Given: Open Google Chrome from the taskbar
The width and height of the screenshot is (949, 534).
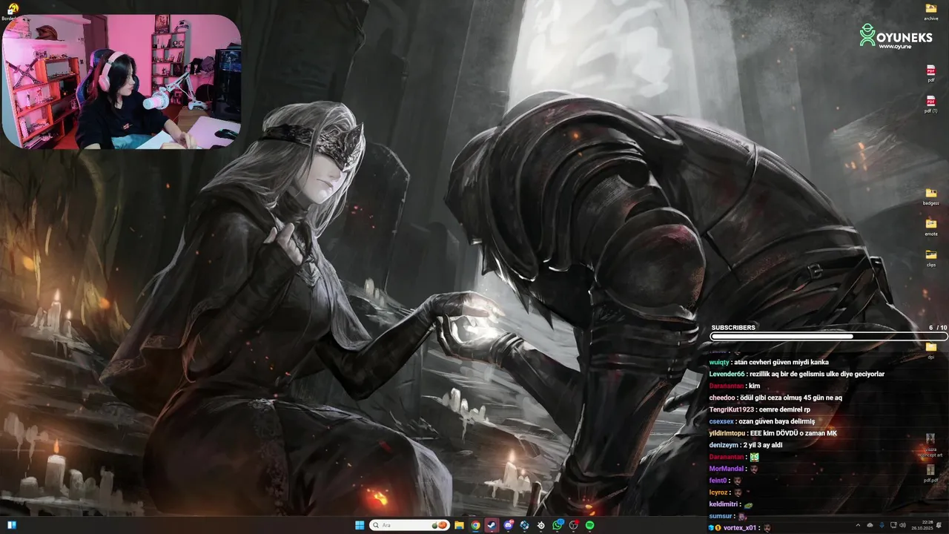Looking at the screenshot, I should [475, 525].
